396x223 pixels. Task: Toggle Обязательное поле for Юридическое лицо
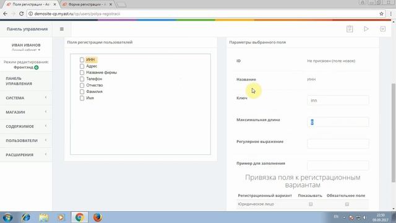347,204
